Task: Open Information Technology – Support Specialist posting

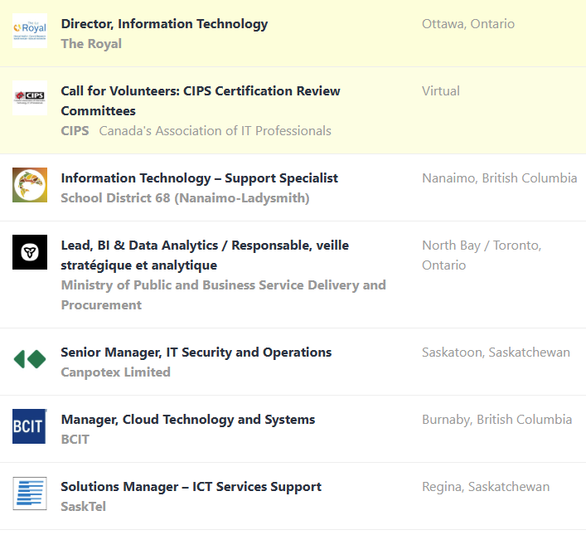Action: pos(199,178)
